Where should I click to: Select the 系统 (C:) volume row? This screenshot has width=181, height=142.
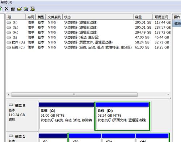[x=88, y=47]
